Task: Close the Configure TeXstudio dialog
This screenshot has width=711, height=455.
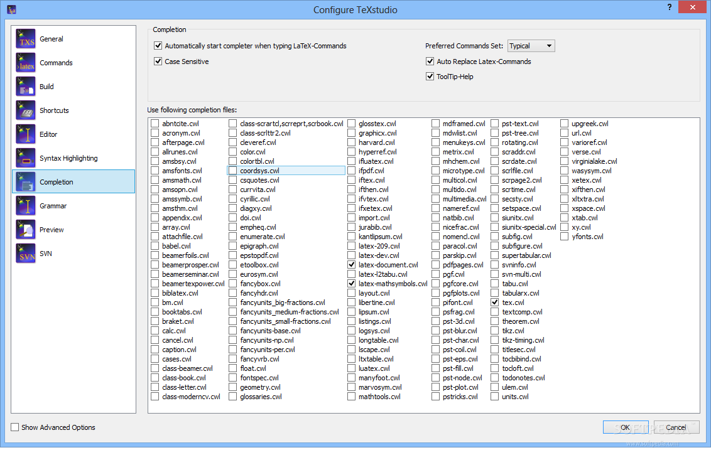Action: click(692, 7)
